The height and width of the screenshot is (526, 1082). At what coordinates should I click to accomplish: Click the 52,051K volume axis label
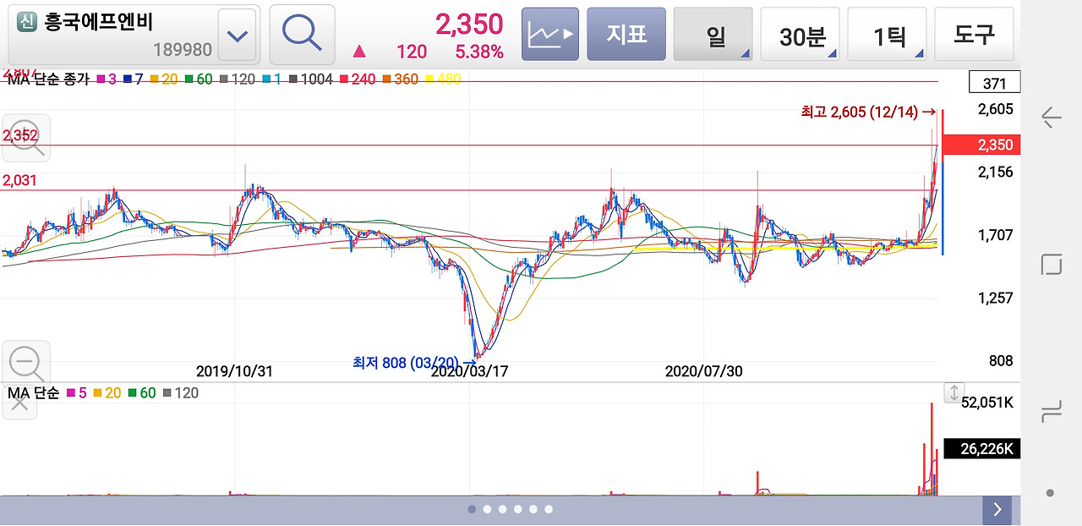coord(986,402)
